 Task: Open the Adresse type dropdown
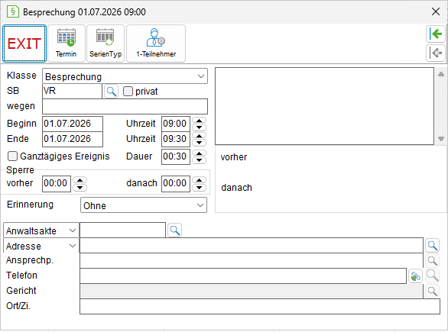[x=41, y=246]
